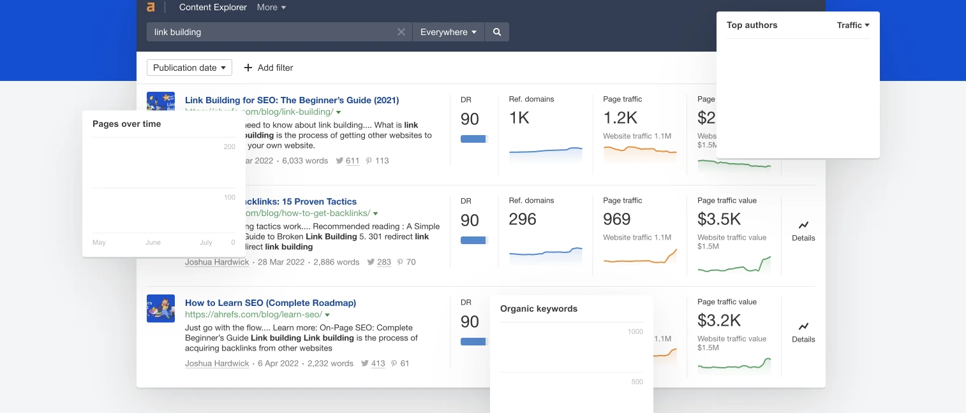The height and width of the screenshot is (413, 966).
Task: Click the 2,886 words label
Action: (x=337, y=262)
